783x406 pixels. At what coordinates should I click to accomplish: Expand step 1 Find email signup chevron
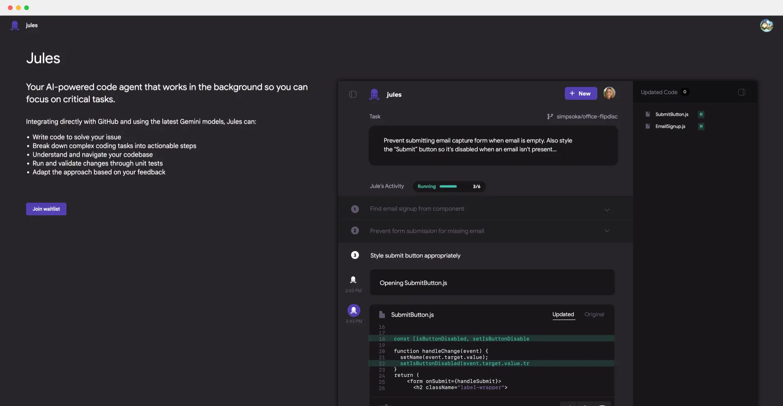(x=607, y=210)
